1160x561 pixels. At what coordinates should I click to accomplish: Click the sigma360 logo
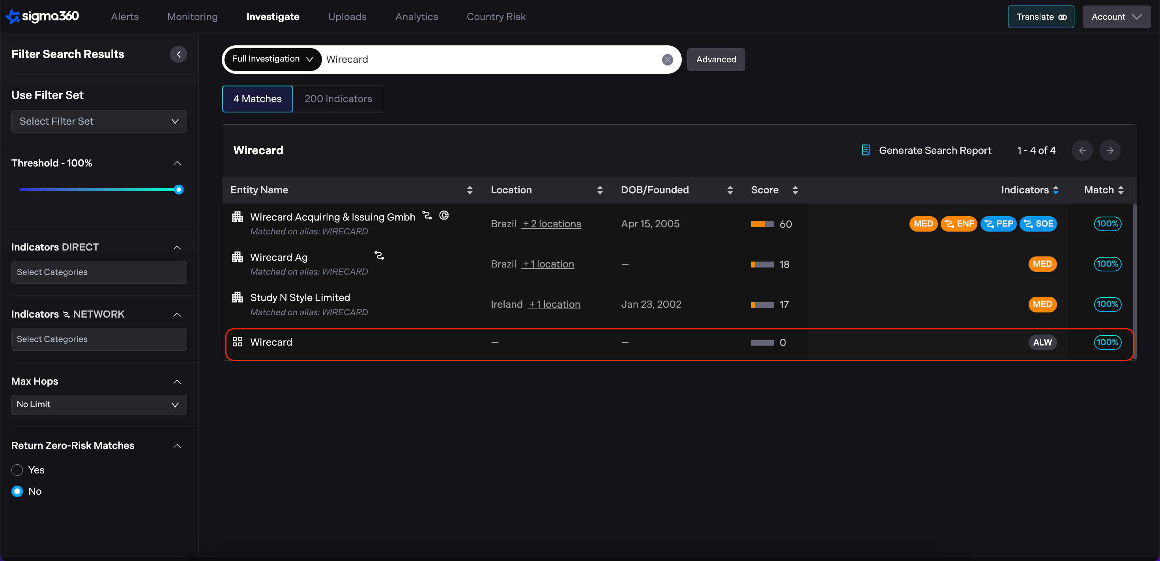pos(42,17)
